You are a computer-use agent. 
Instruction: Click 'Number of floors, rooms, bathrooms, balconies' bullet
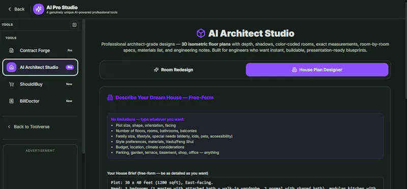click(x=156, y=131)
